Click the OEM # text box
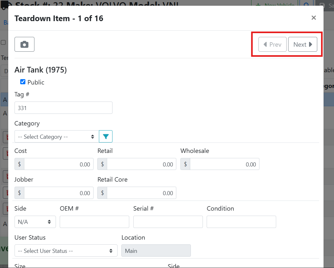 click(94, 222)
